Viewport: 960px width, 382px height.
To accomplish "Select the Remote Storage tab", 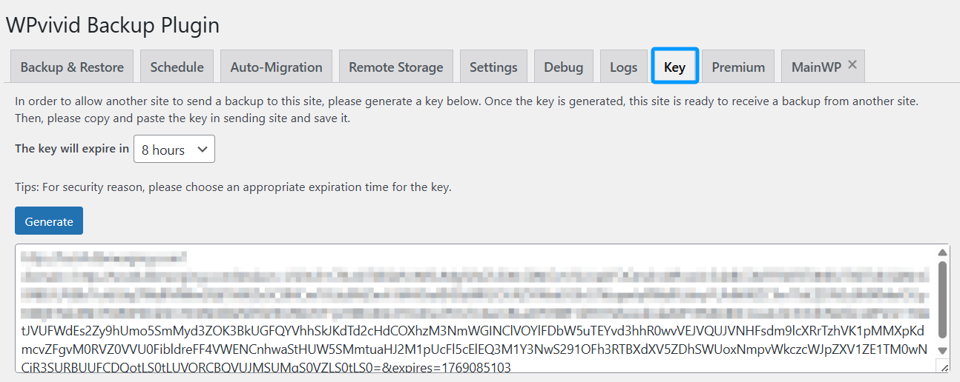I will click(x=395, y=67).
